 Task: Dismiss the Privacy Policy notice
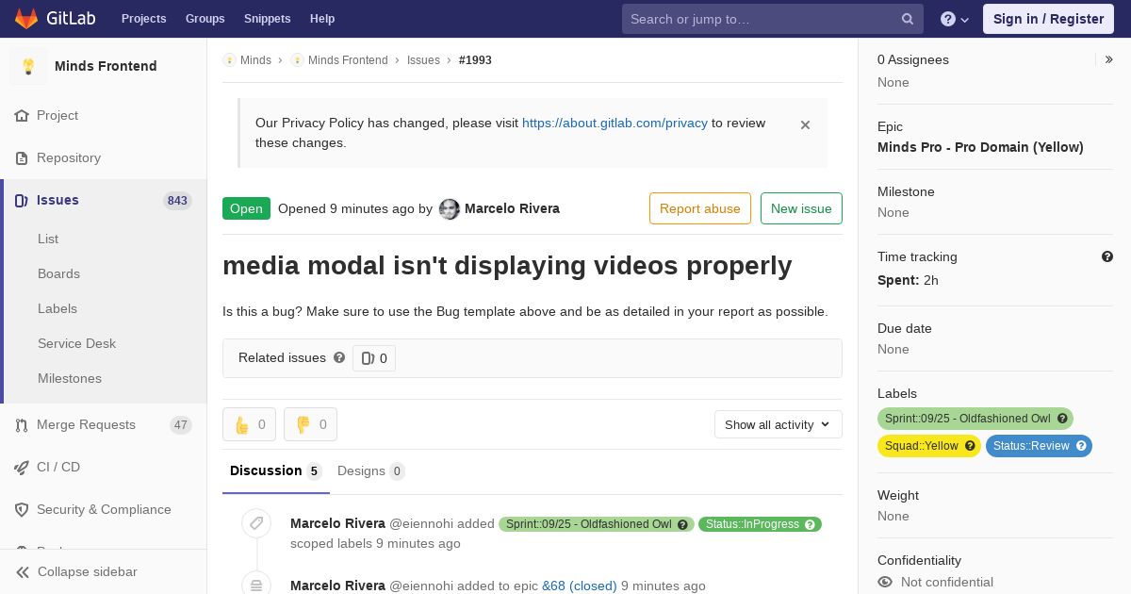805,124
